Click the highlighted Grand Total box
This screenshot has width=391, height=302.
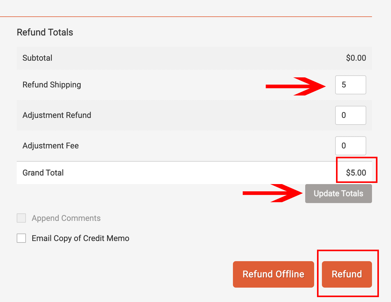click(356, 170)
